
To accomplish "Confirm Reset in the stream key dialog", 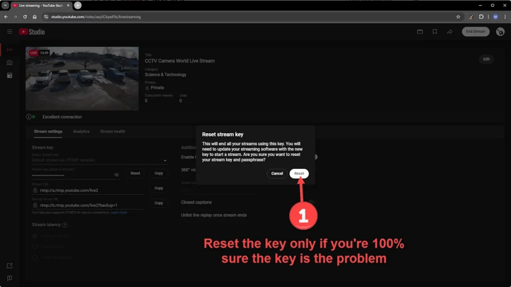I will (299, 173).
